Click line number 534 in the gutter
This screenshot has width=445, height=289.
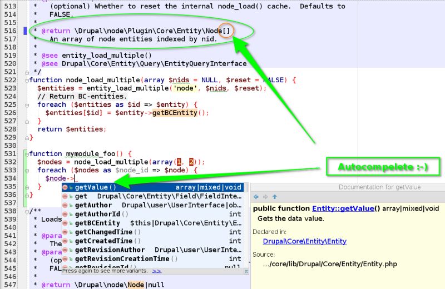click(x=10, y=178)
